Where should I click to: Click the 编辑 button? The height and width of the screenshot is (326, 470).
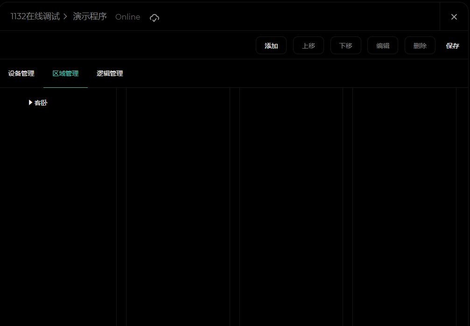pyautogui.click(x=383, y=46)
